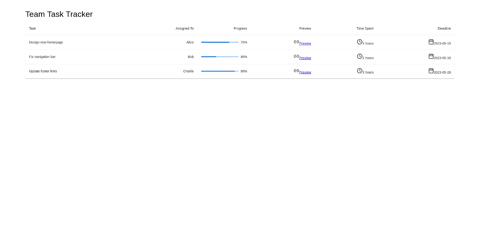Click the Deadline column header

click(444, 28)
